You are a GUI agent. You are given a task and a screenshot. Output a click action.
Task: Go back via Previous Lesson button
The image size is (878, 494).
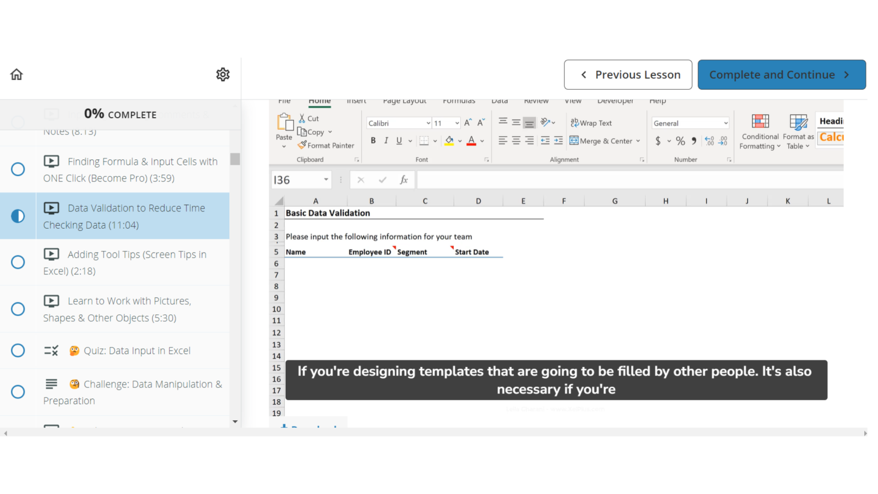628,74
